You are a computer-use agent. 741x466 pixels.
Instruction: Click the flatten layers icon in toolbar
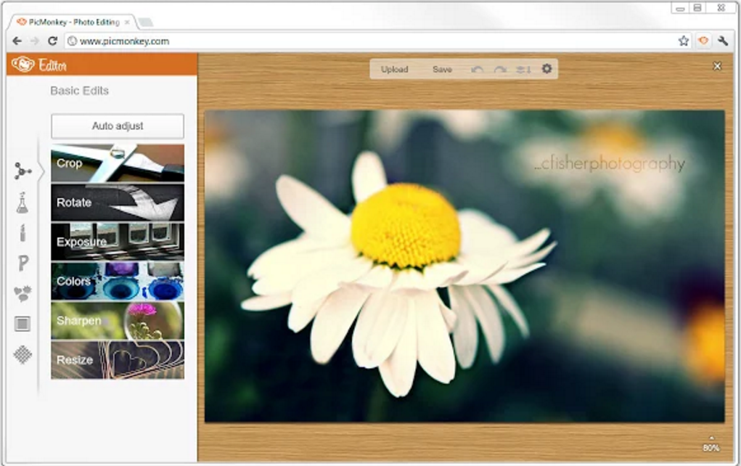tap(523, 70)
